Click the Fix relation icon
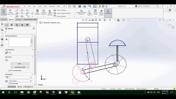 click(7, 53)
